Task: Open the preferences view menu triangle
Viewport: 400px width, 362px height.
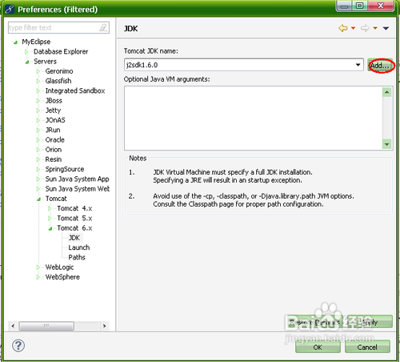Action: [386, 28]
